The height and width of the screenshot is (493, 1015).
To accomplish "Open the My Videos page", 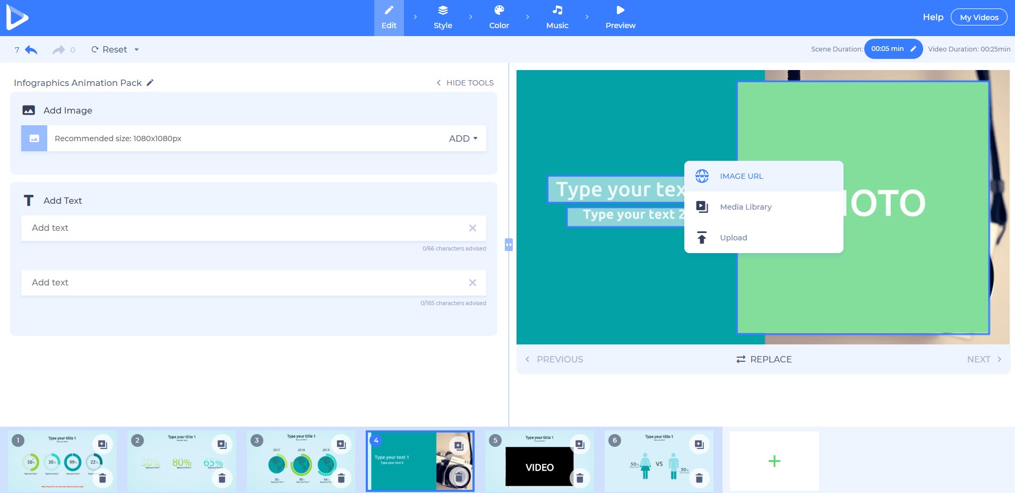I will tap(978, 18).
